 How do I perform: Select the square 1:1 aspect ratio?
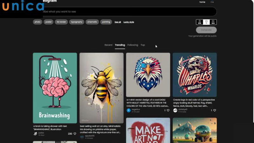pyautogui.click(x=206, y=22)
